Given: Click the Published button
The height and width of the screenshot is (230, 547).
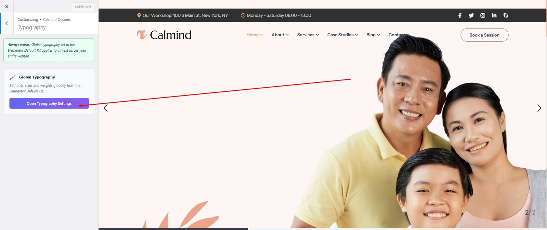Looking at the screenshot, I should point(83,7).
